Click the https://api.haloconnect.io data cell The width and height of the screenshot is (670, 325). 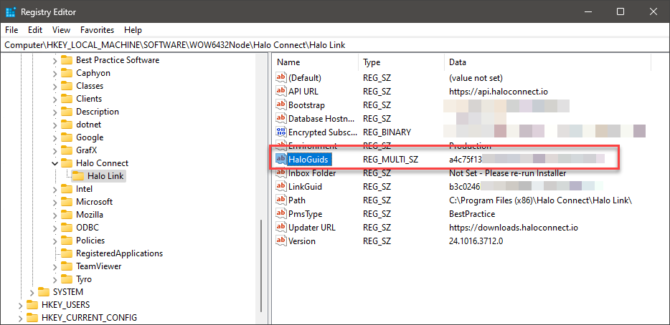pyautogui.click(x=499, y=92)
